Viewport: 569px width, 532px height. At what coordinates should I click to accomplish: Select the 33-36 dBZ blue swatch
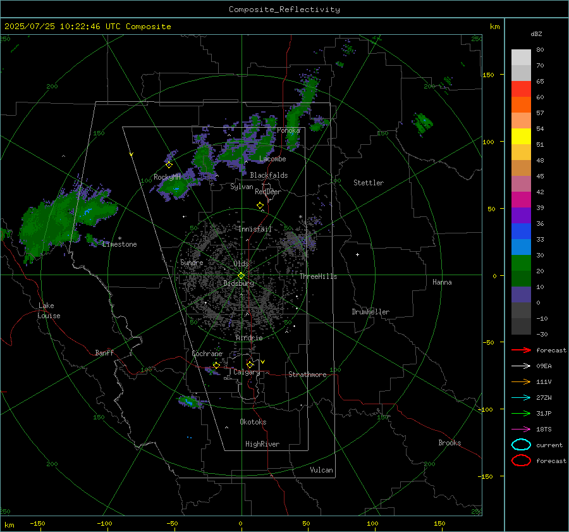tap(521, 232)
